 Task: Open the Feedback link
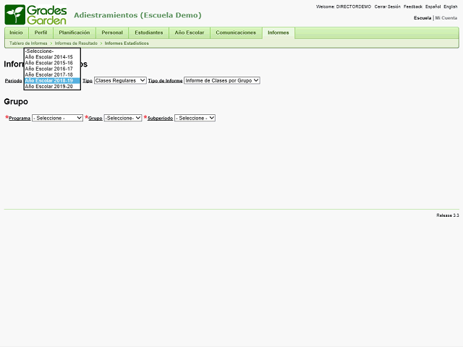click(x=412, y=7)
